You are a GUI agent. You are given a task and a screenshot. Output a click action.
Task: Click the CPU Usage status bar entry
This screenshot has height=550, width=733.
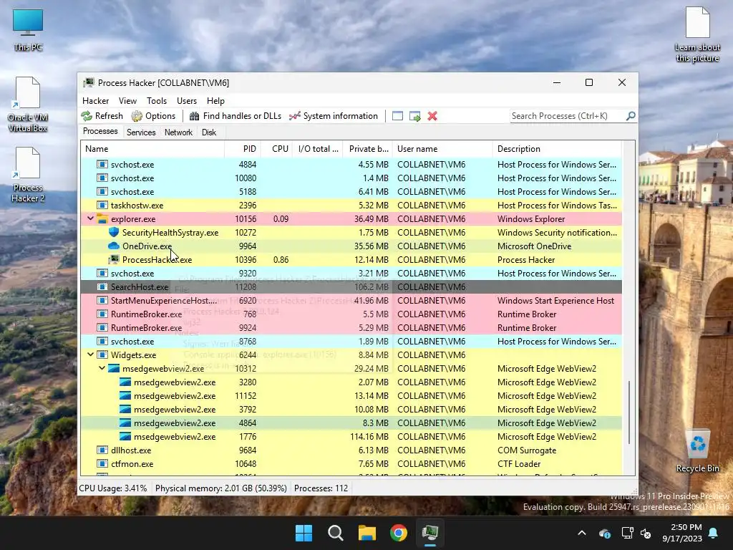coord(113,488)
